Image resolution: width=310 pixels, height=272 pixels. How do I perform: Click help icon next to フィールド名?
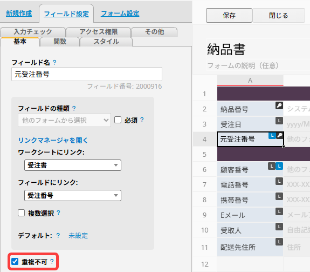pos(54,62)
